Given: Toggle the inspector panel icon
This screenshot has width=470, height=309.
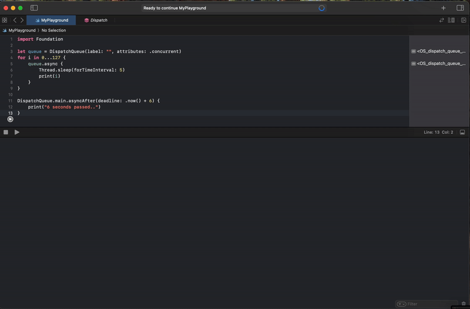Looking at the screenshot, I should (460, 8).
